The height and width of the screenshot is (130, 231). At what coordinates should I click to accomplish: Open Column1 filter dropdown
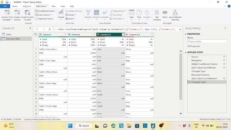pos(65,35)
